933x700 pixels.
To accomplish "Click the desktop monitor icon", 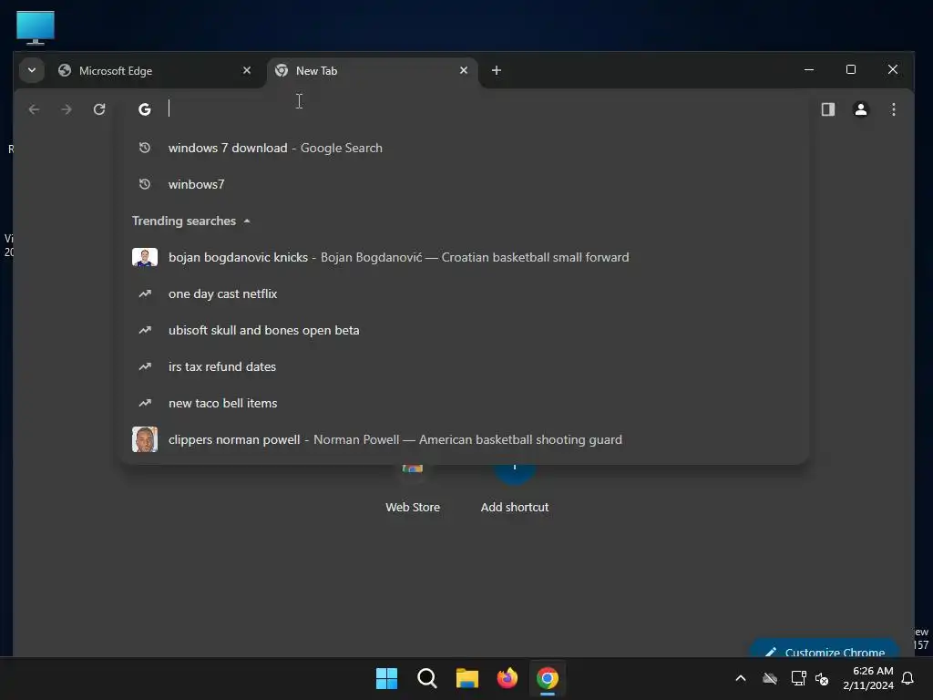I will [36, 27].
